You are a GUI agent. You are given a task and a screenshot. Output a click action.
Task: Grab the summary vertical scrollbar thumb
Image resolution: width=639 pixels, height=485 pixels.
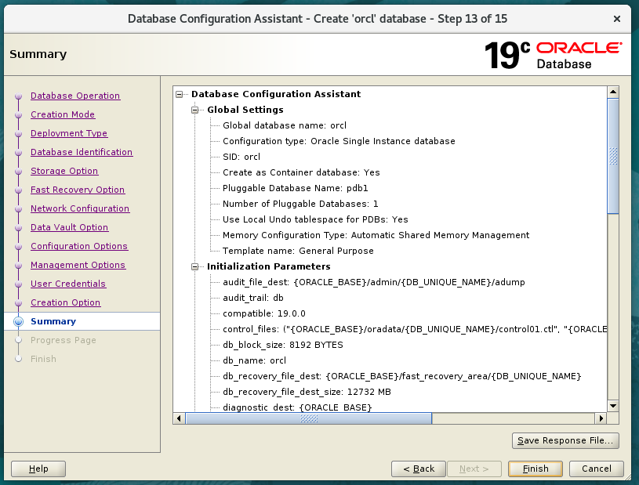click(613, 156)
